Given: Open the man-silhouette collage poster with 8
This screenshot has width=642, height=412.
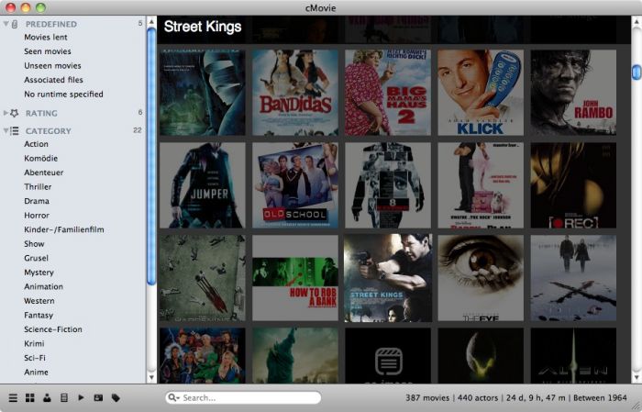Looking at the screenshot, I should pos(388,185).
